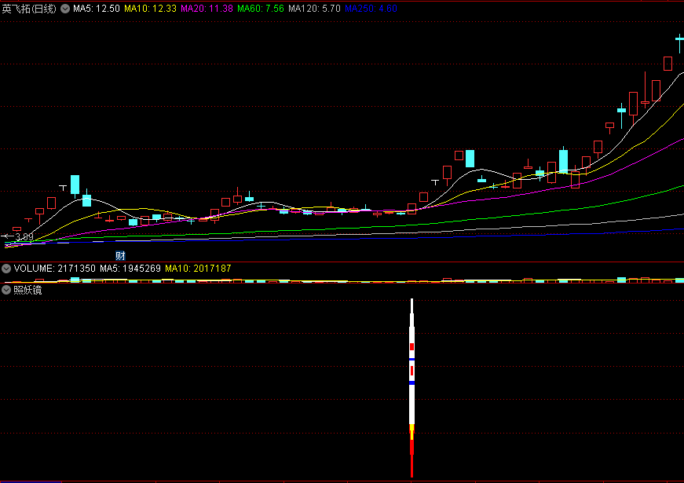Select the MA10: 12.33 label
Viewport: 684px width, 483px height.
pyautogui.click(x=150, y=9)
